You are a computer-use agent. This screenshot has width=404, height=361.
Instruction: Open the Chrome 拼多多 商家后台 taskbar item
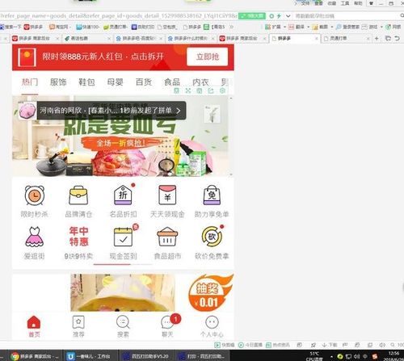tap(35, 356)
